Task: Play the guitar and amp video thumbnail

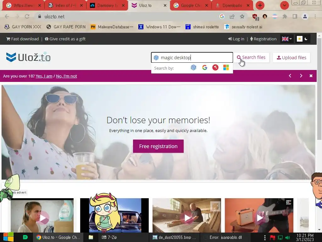Action: 259,216
